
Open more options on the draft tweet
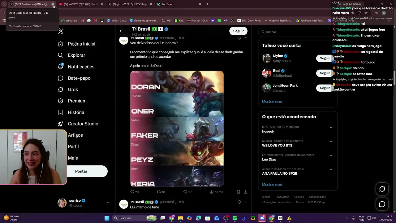[245, 38]
